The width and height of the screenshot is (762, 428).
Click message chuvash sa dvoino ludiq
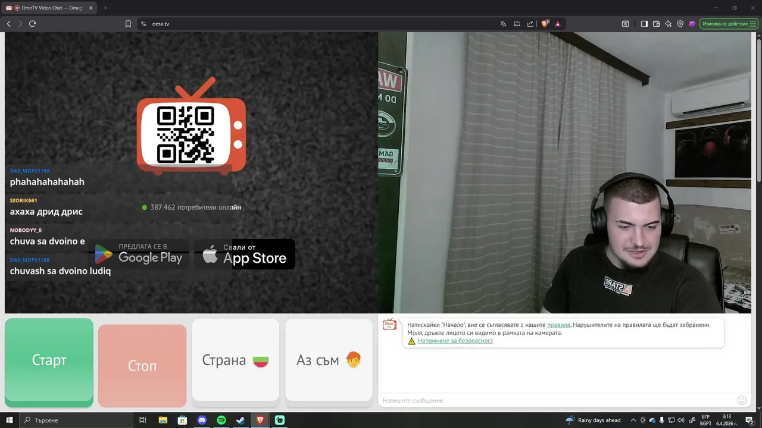[x=60, y=271]
